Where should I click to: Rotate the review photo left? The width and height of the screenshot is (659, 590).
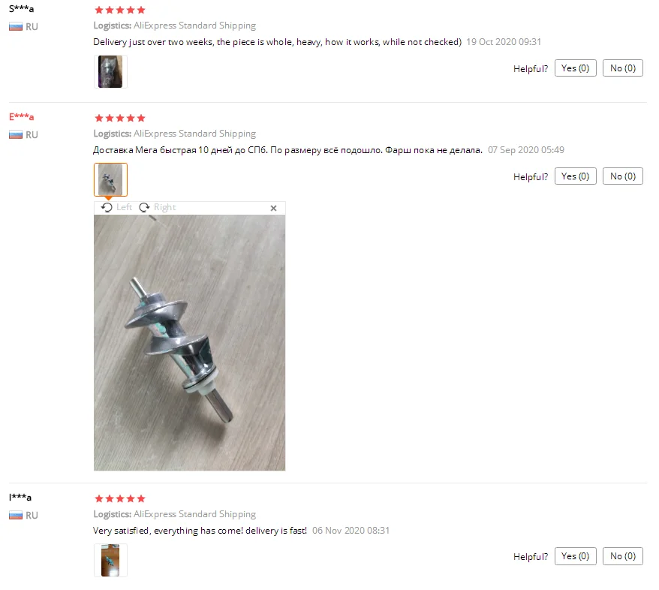click(116, 208)
